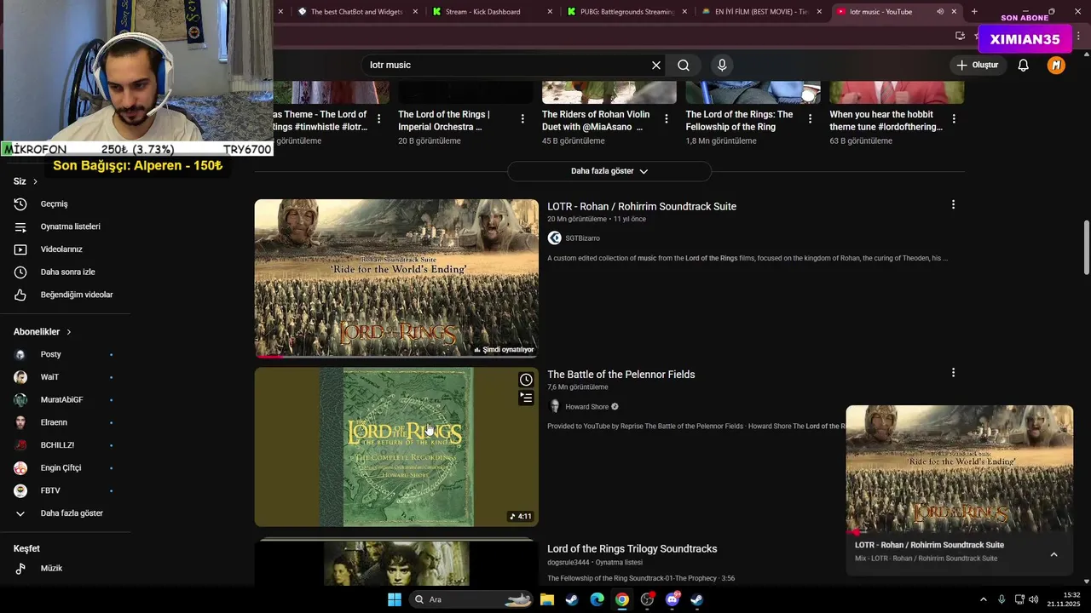Expand the miniplayer with the up chevron
This screenshot has width=1091, height=613.
pos(1053,554)
